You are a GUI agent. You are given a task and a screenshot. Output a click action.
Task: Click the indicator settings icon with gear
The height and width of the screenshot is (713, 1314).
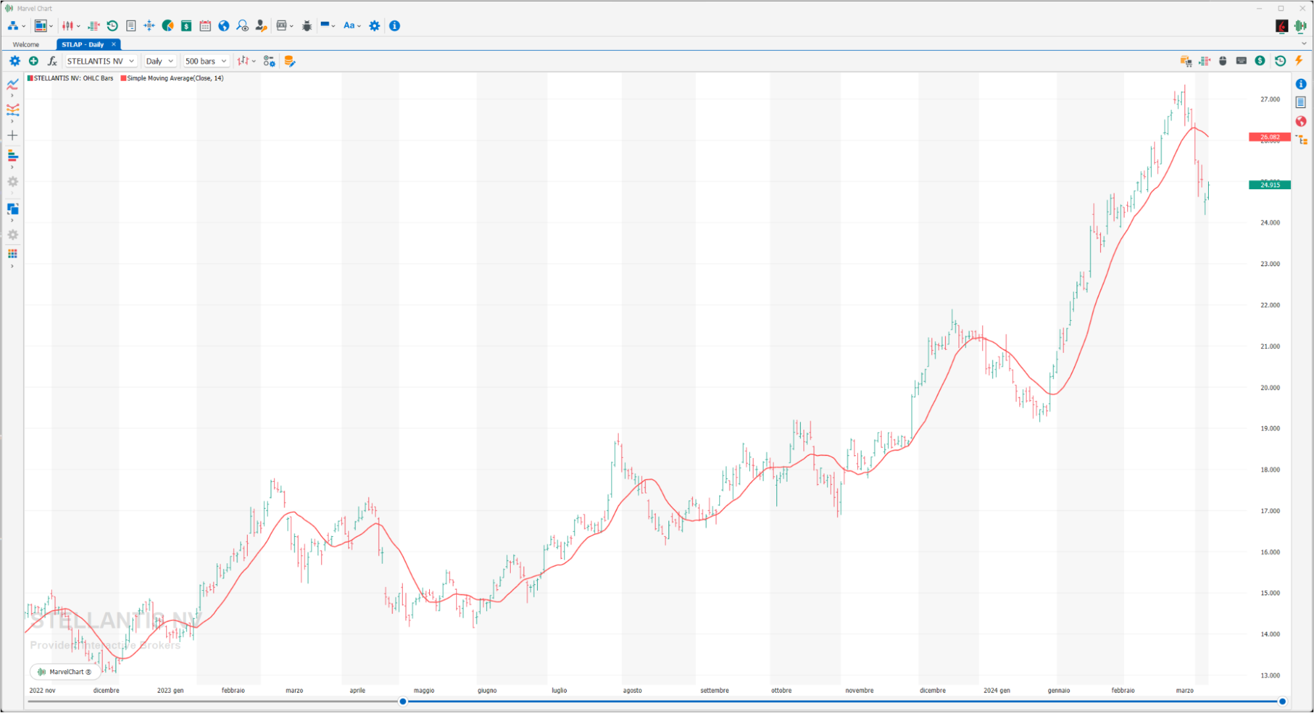[x=269, y=61]
